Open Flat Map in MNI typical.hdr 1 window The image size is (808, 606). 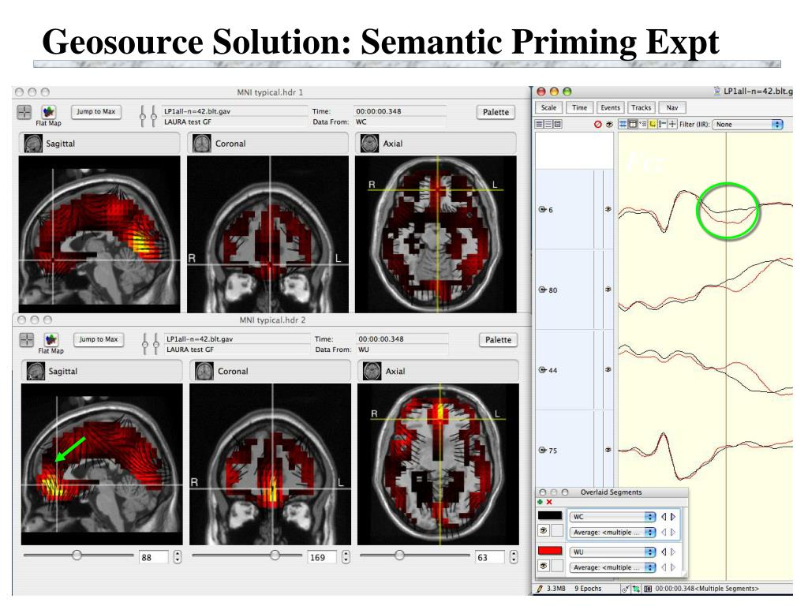(49, 111)
